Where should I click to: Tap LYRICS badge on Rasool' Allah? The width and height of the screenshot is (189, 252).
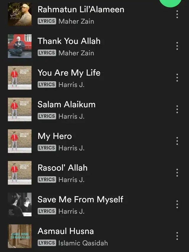47,179
